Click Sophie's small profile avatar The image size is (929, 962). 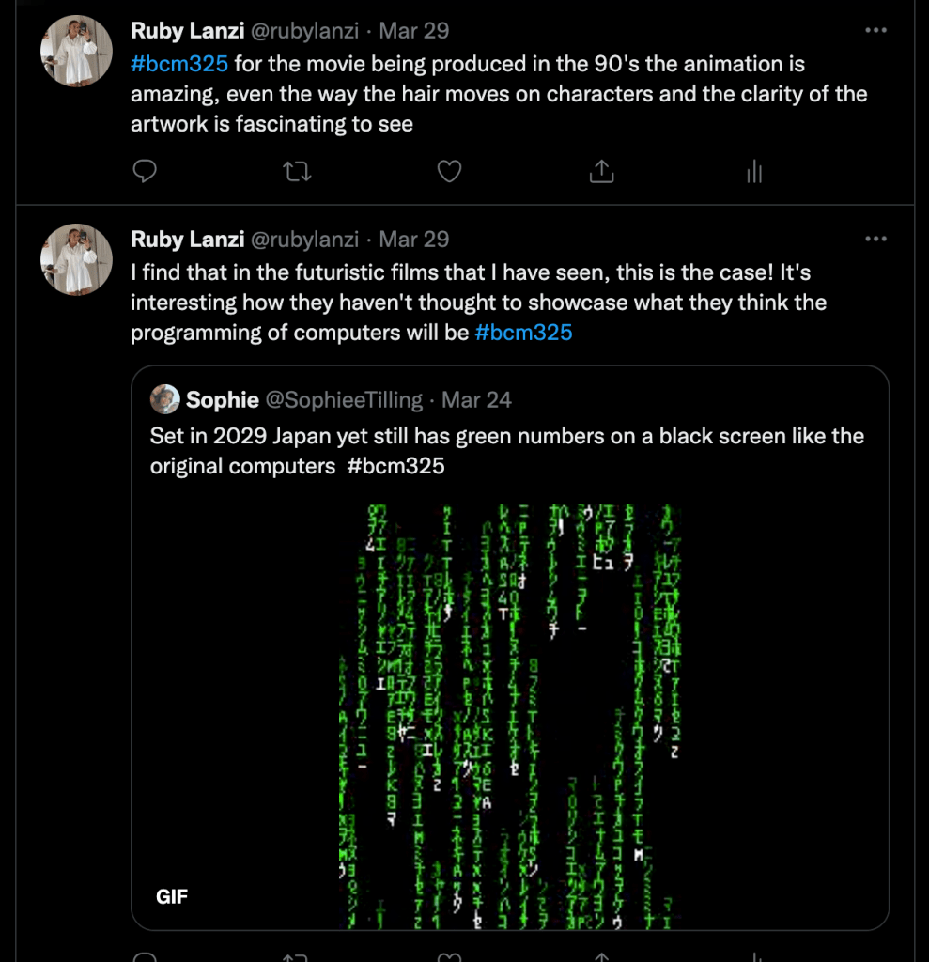pyautogui.click(x=165, y=399)
